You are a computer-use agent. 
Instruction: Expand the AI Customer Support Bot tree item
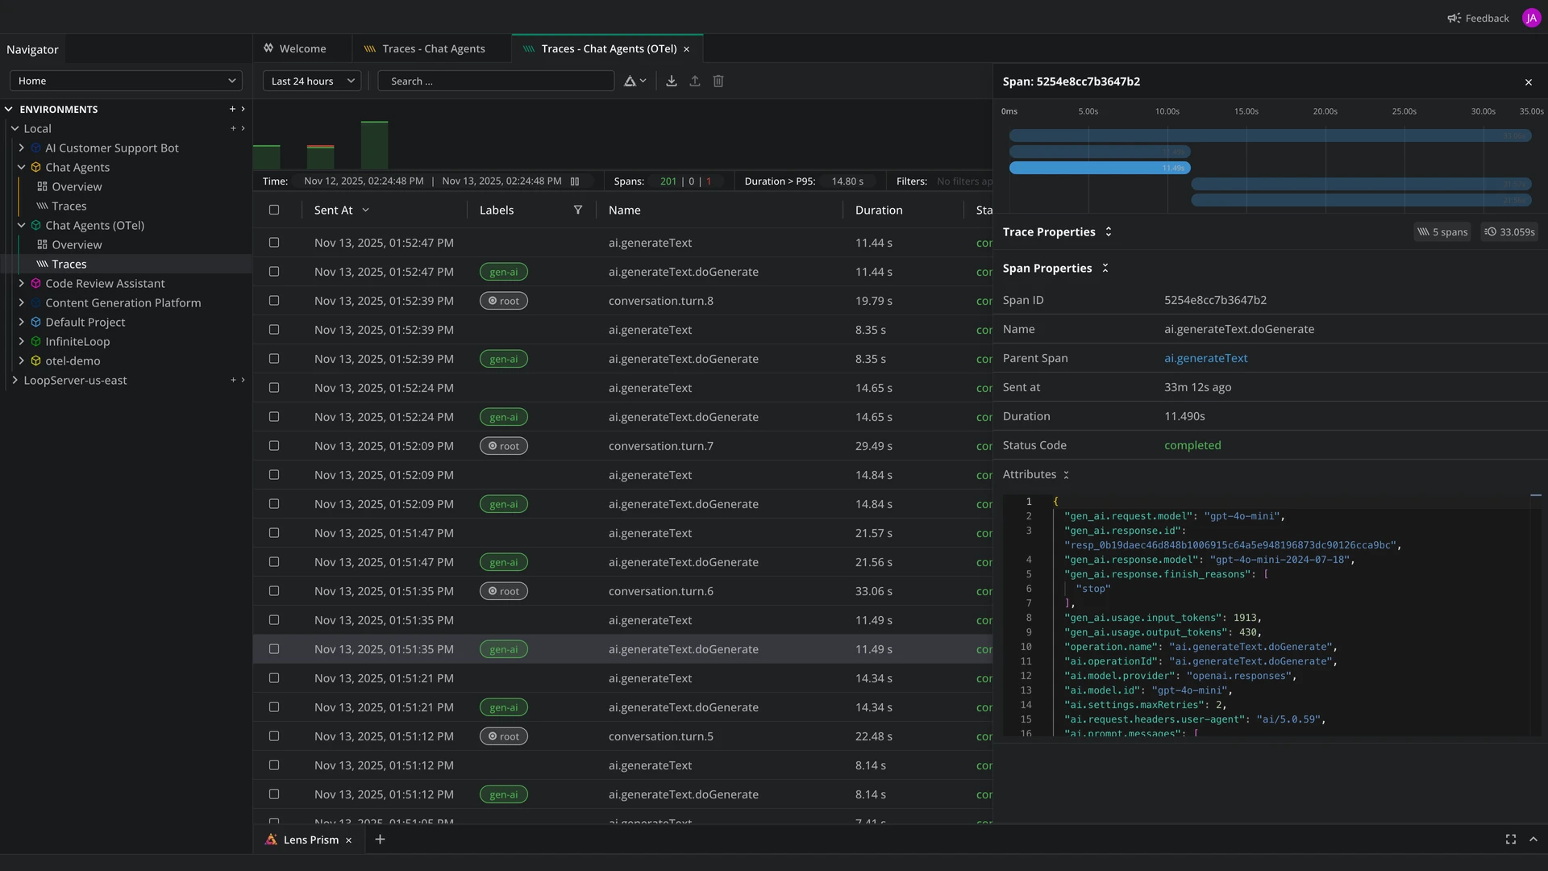20,148
